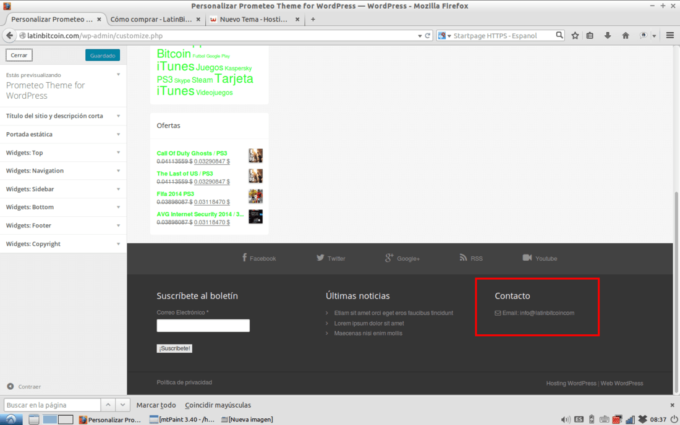This screenshot has height=425, width=680.
Task: Go to the Firefox home icon
Action: [x=626, y=36]
